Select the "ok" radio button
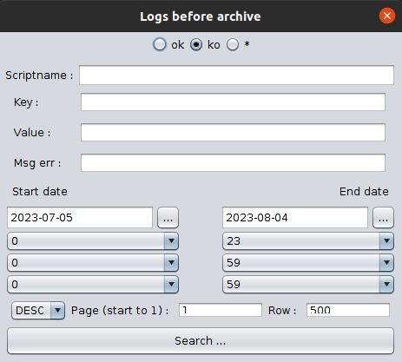This screenshot has width=402, height=362. click(x=160, y=44)
